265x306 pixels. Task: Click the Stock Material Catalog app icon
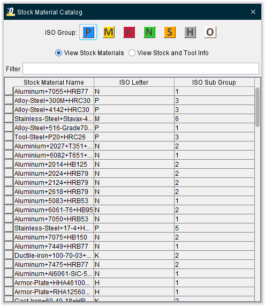(11, 12)
